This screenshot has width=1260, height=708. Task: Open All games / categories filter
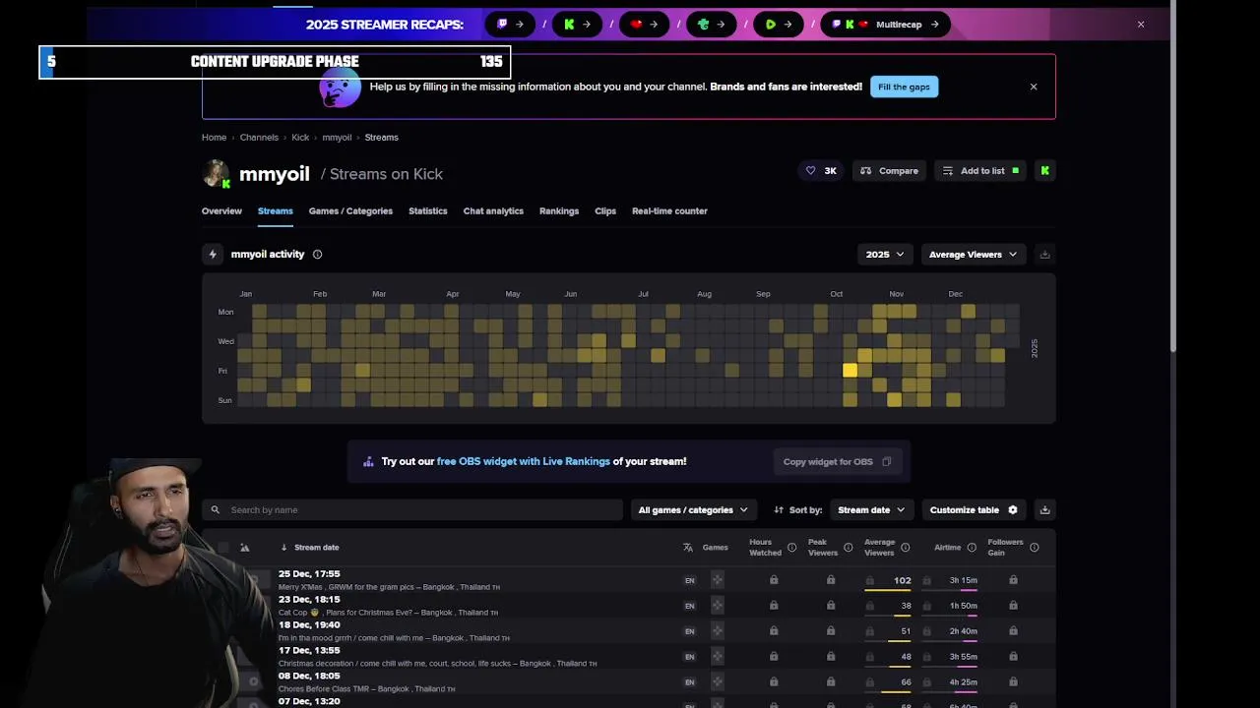693,509
